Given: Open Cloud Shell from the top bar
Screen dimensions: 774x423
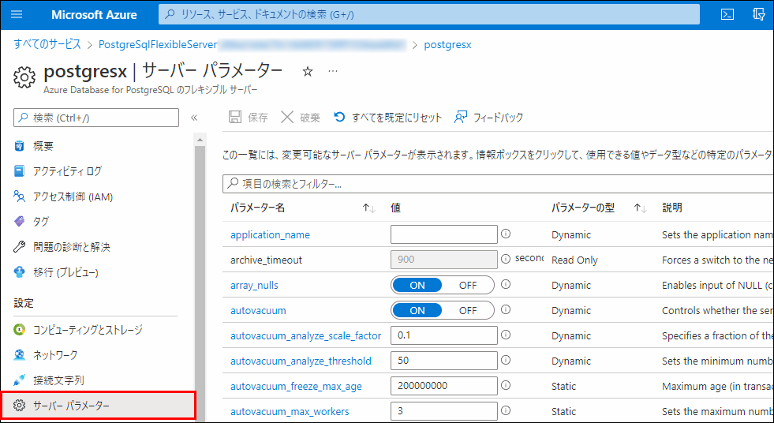Looking at the screenshot, I should pyautogui.click(x=727, y=14).
